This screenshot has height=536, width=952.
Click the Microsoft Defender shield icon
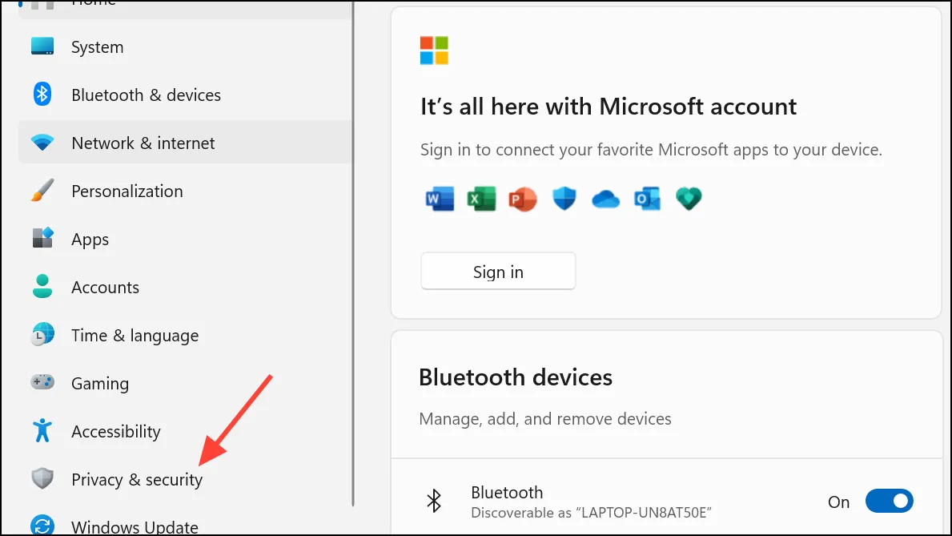pos(564,199)
